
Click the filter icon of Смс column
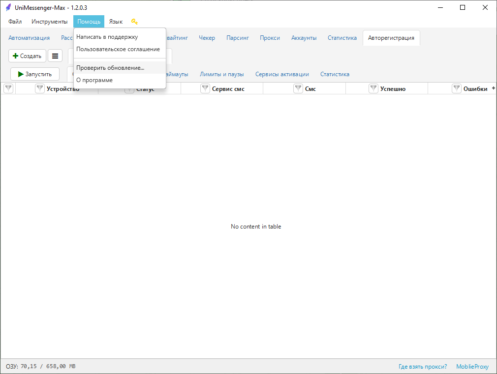[x=298, y=88]
